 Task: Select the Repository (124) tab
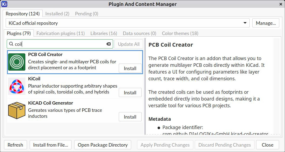[x=23, y=14]
